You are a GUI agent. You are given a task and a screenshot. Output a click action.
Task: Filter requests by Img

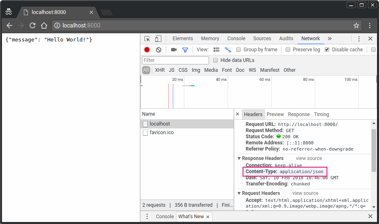196,70
